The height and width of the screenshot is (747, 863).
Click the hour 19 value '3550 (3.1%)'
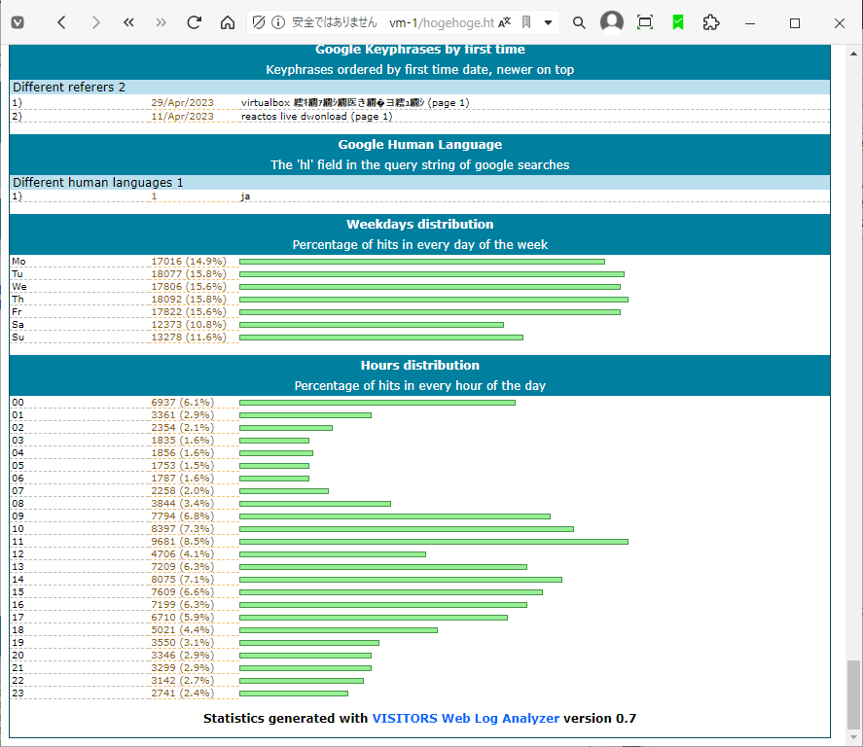pos(183,643)
